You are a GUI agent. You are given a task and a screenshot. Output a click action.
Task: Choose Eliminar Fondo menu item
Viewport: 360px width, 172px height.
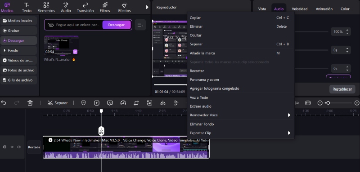point(241,124)
